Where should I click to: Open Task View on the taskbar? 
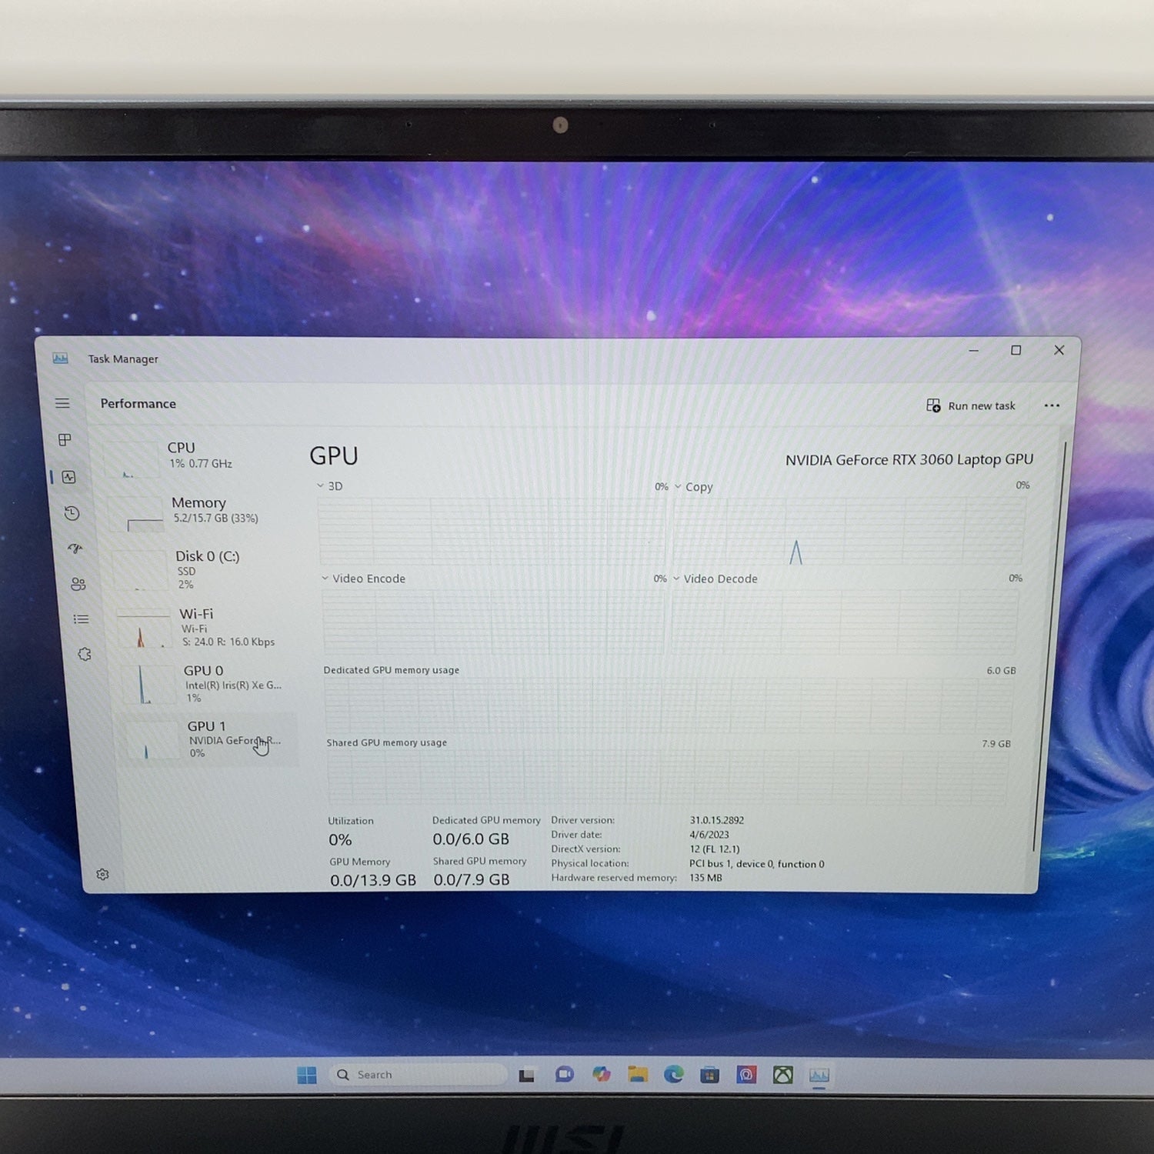coord(526,1076)
